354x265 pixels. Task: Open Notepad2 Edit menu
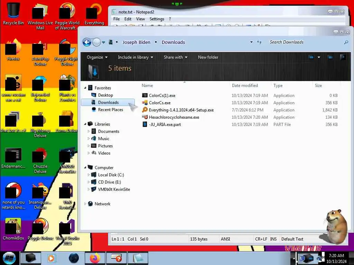coord(128,19)
